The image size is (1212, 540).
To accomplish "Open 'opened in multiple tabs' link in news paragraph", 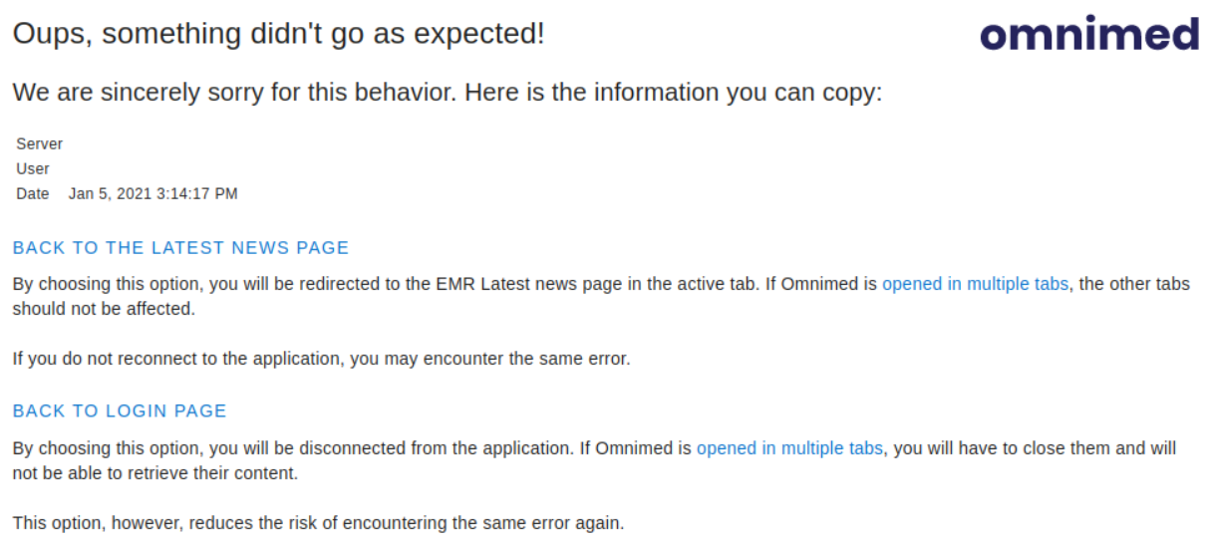I will point(976,284).
